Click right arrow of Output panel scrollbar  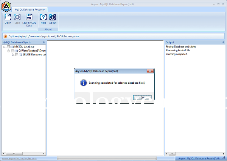click(x=223, y=153)
